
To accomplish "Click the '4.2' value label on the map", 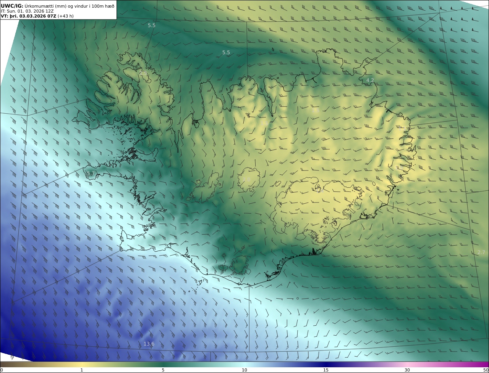I will (x=370, y=80).
